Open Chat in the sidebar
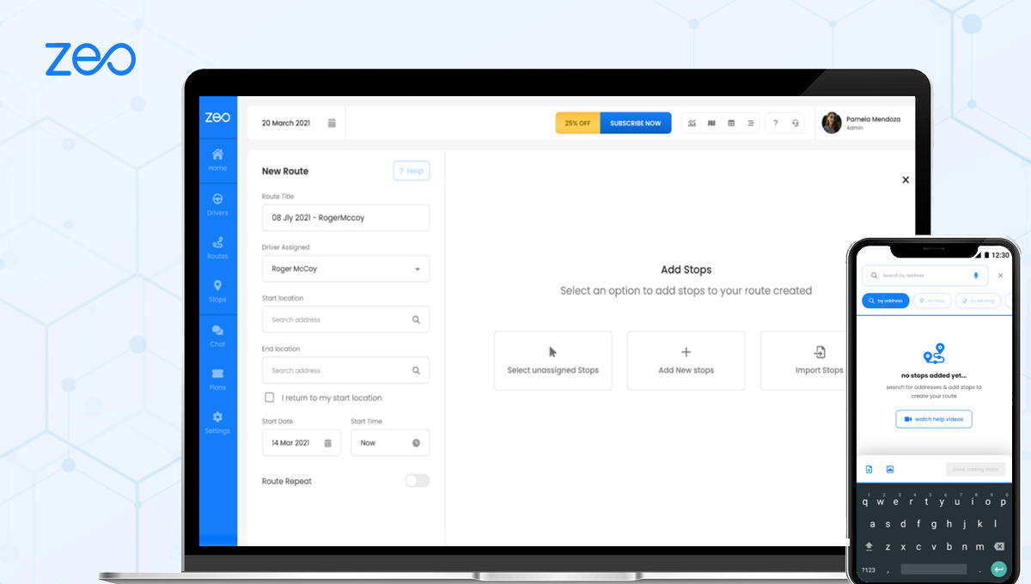 coord(217,336)
